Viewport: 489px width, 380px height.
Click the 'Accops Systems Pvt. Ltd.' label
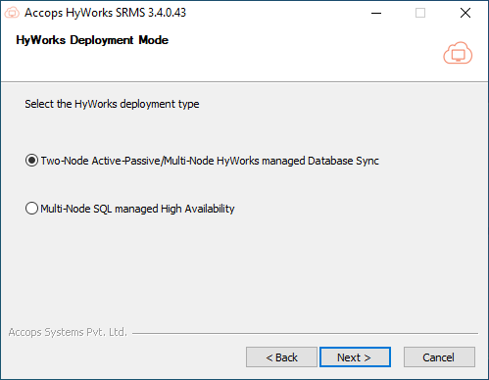coord(68,332)
